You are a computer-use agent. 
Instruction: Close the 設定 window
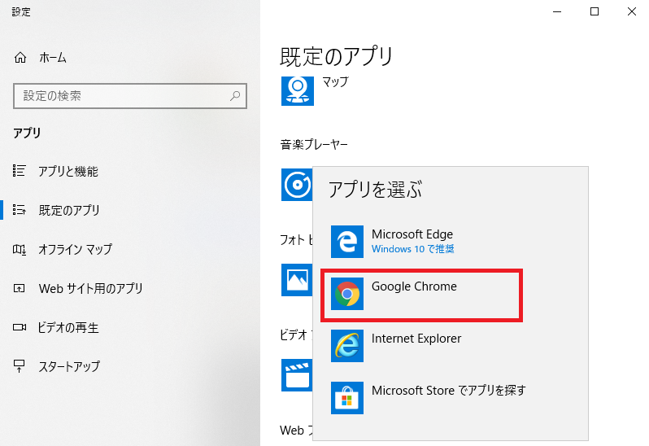(x=632, y=11)
